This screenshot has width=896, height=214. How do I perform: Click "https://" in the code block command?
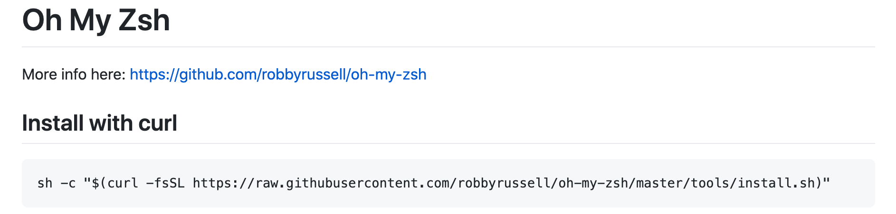click(224, 183)
